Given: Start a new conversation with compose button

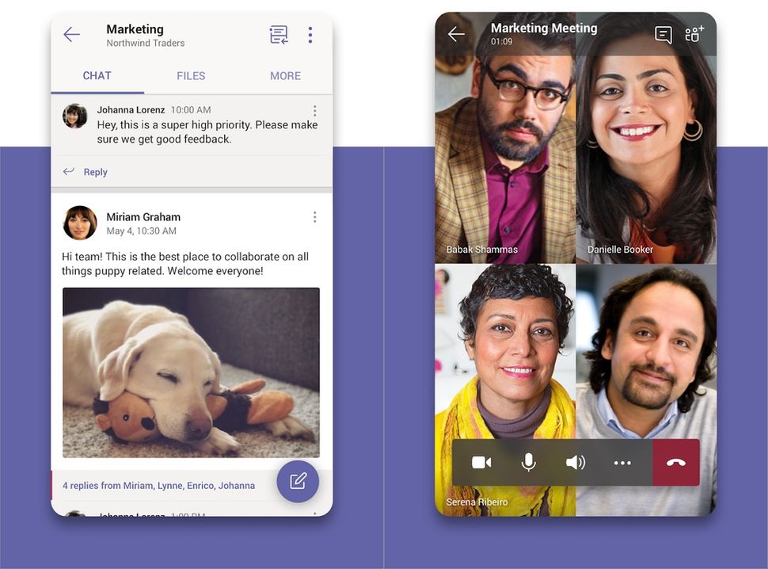Looking at the screenshot, I should click(298, 481).
